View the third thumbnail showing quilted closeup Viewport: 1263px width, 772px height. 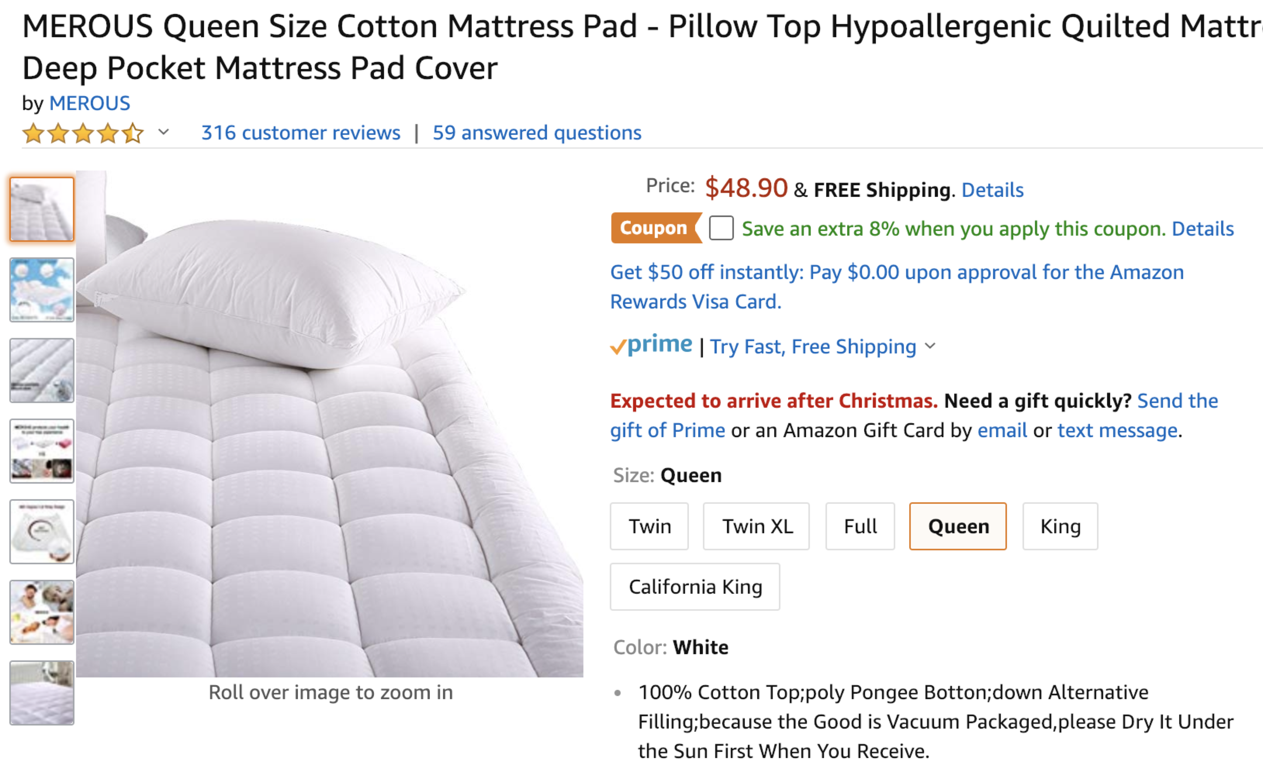click(42, 370)
